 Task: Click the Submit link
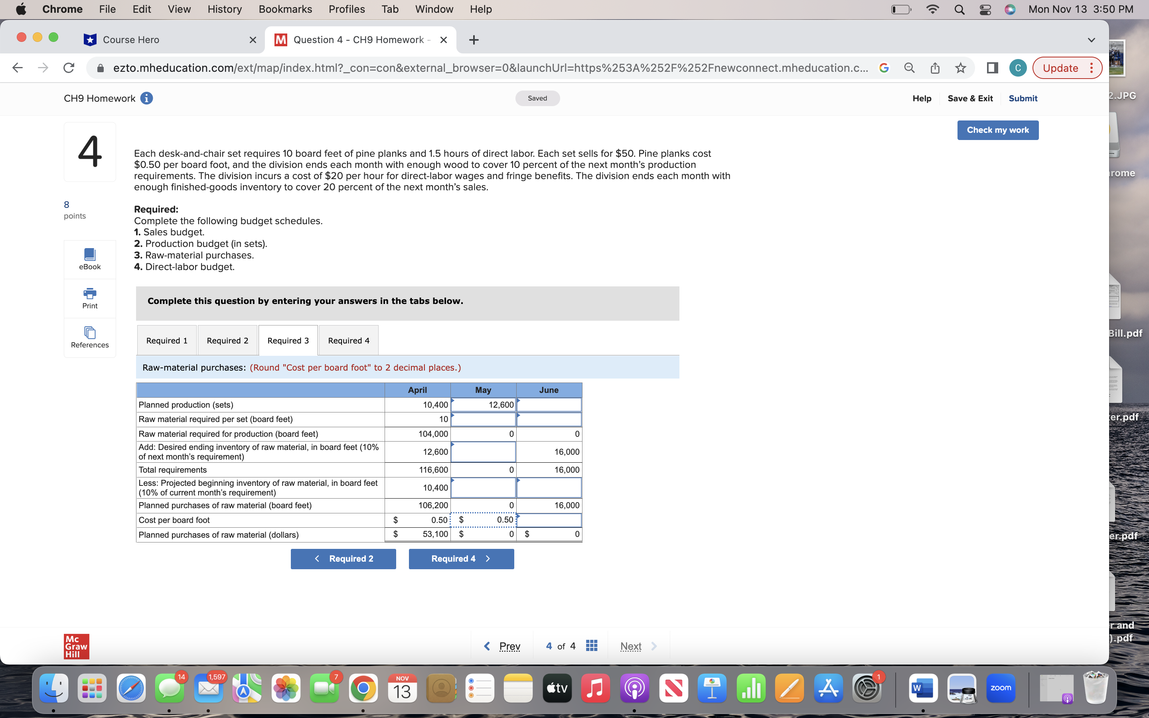coord(1023,98)
